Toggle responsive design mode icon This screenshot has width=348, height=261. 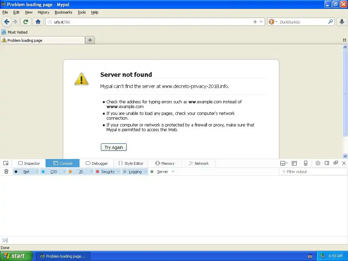tap(306, 163)
